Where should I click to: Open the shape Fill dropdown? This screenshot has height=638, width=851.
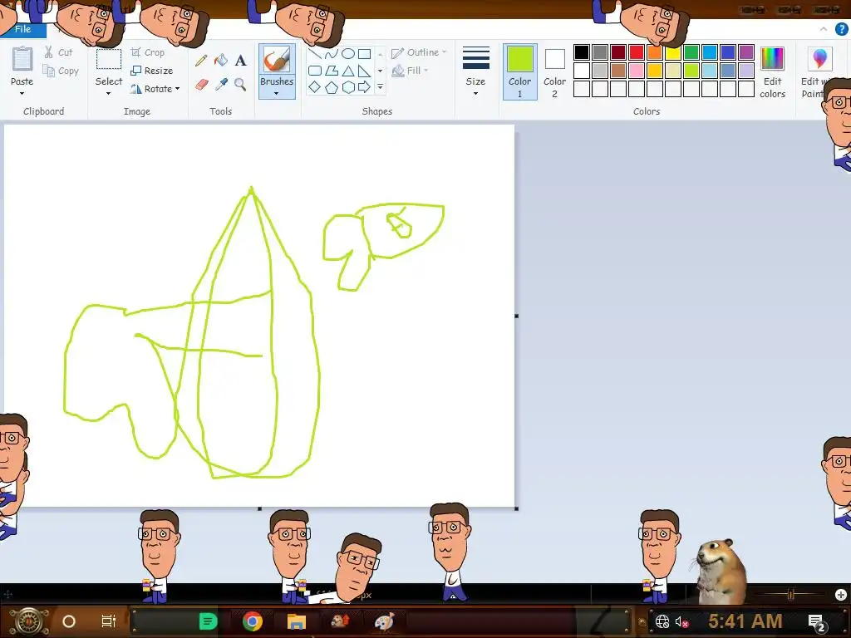tap(411, 71)
